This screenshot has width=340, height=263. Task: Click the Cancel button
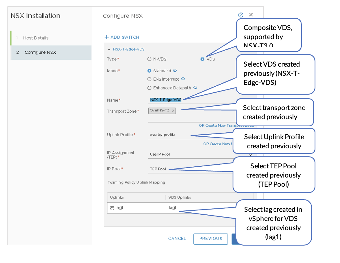click(177, 238)
